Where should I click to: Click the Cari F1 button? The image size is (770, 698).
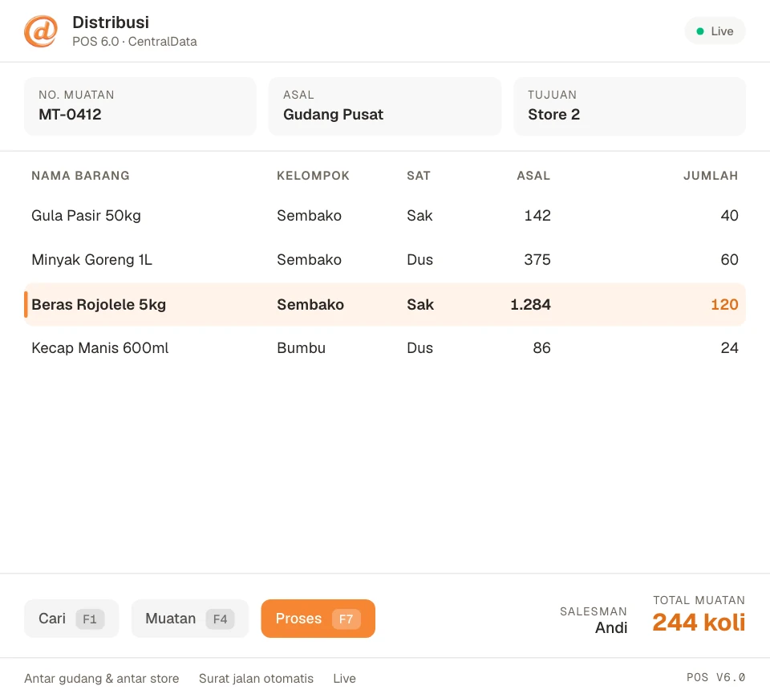click(71, 619)
